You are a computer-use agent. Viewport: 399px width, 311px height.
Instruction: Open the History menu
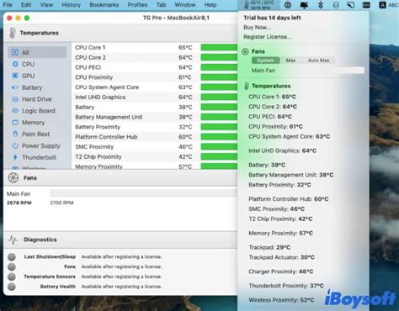click(71, 5)
